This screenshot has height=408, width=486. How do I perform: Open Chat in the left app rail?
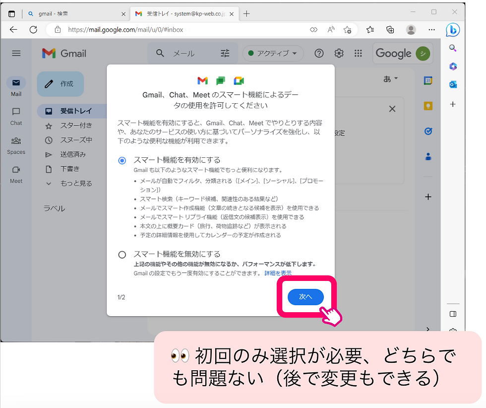(16, 116)
